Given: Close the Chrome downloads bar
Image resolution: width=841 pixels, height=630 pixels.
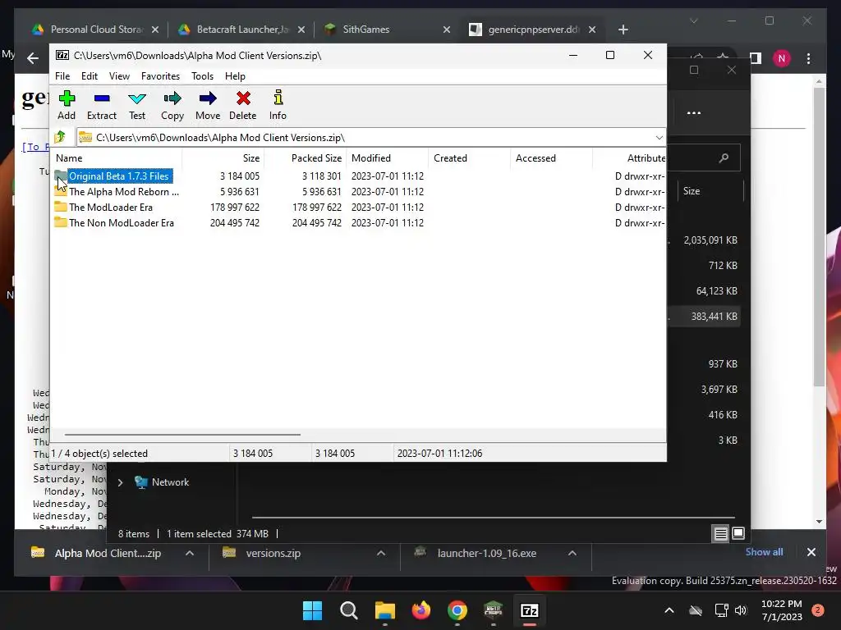Looking at the screenshot, I should coord(811,552).
